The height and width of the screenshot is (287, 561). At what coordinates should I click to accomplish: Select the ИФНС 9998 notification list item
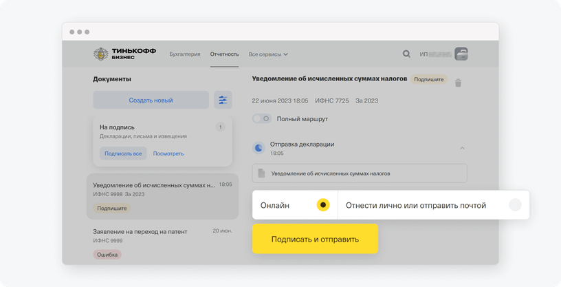tap(162, 196)
